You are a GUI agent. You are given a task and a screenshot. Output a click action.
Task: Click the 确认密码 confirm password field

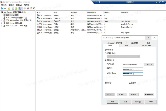(133, 74)
